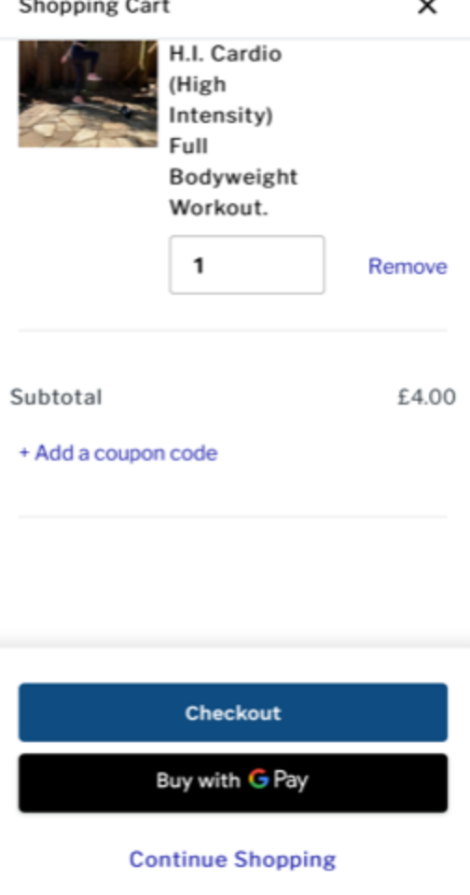
Task: Remove the workout item from cart
Action: click(408, 266)
